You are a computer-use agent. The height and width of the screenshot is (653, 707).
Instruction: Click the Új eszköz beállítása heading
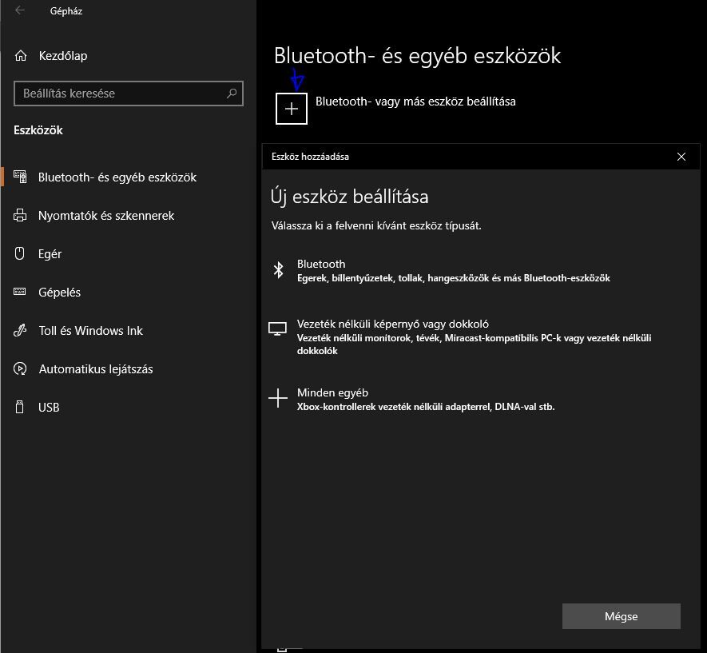coord(349,197)
